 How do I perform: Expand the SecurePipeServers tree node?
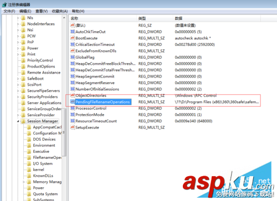18,91
